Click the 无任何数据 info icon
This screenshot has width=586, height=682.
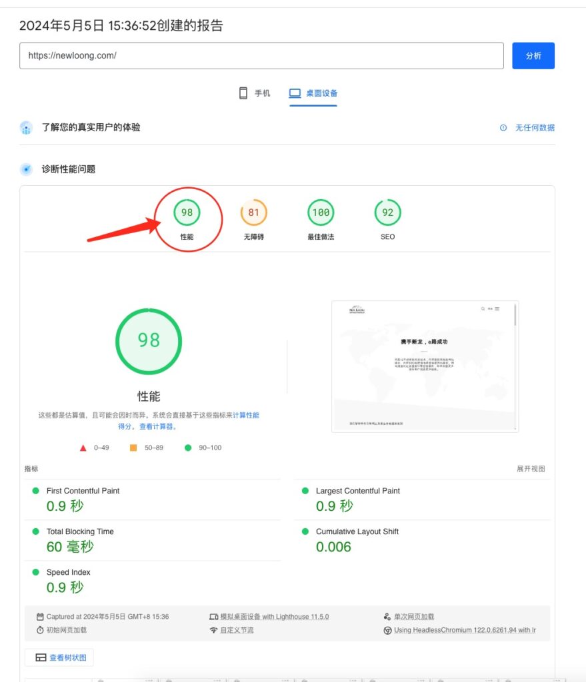(503, 128)
